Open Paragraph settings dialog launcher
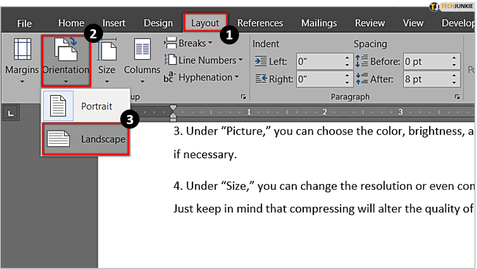Screen dimensions: 477x269 coord(457,97)
